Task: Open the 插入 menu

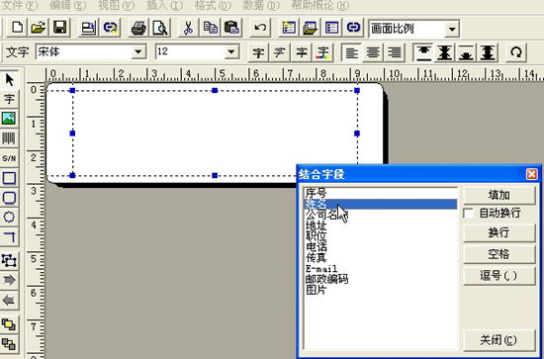Action: (164, 5)
